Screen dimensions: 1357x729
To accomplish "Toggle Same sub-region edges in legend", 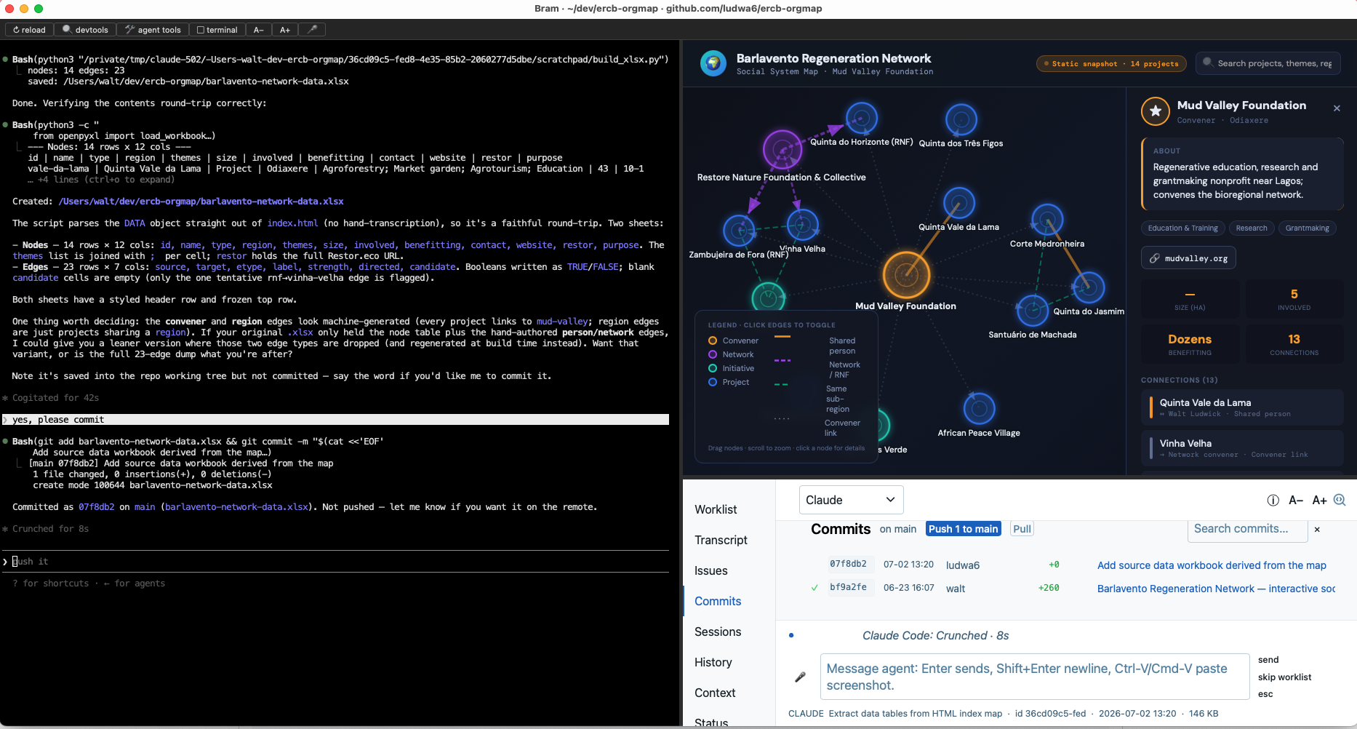I will (x=818, y=398).
